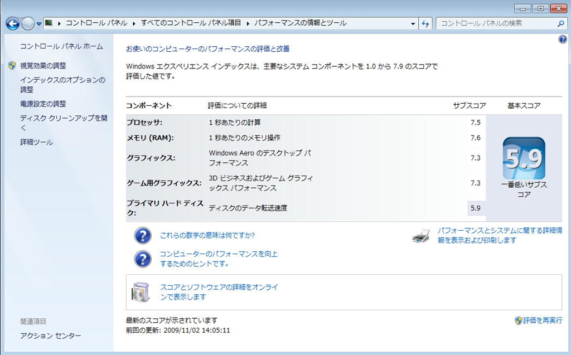Image resolution: width=571 pixels, height=355 pixels.
Task: Select パフォーマンスの情報とツール breadcrumb
Action: pyautogui.click(x=300, y=23)
